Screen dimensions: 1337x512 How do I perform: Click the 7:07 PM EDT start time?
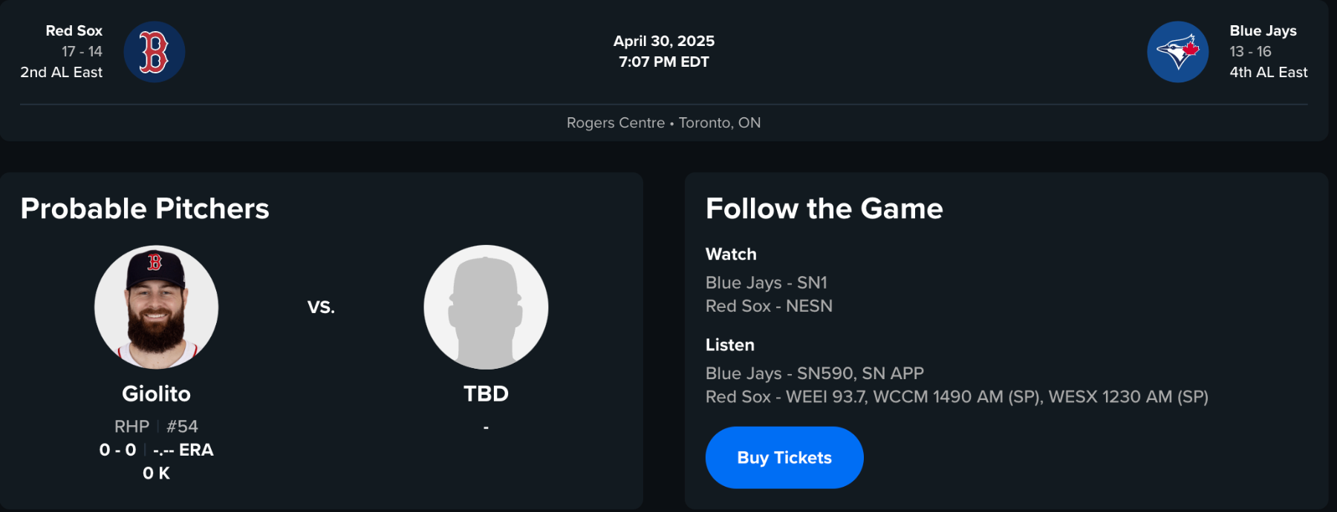[663, 62]
